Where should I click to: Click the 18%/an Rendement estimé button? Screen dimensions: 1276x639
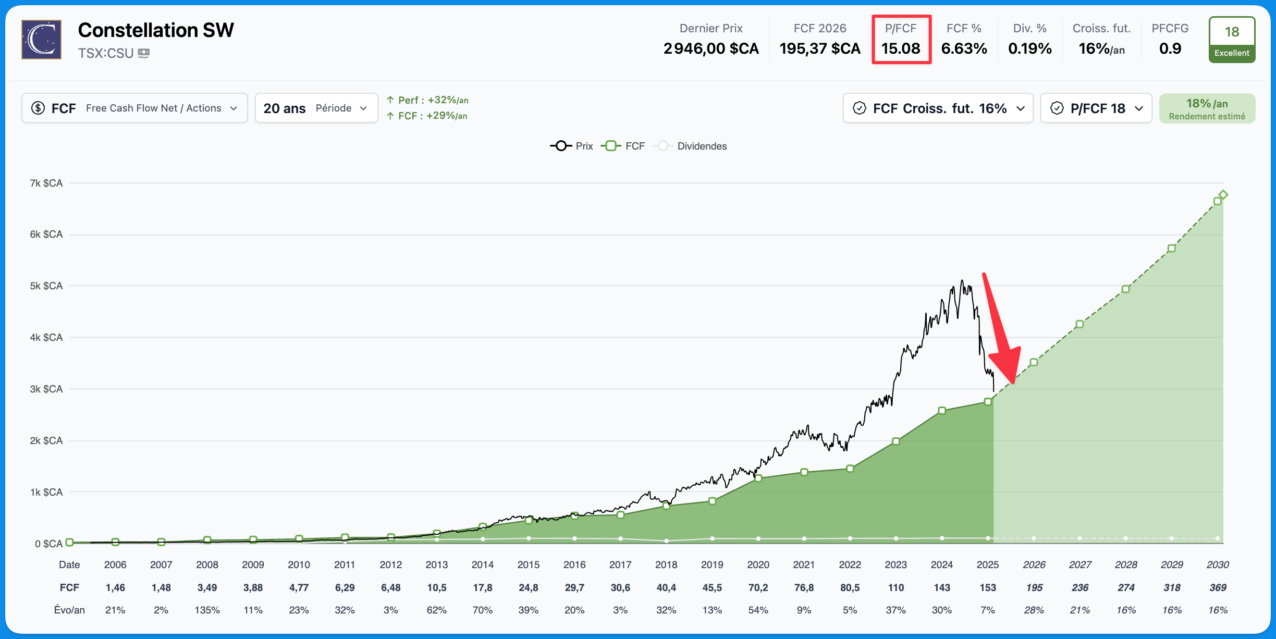pyautogui.click(x=1207, y=108)
